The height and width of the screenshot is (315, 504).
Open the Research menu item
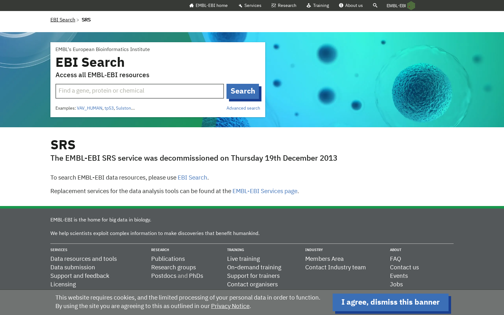coord(284,5)
